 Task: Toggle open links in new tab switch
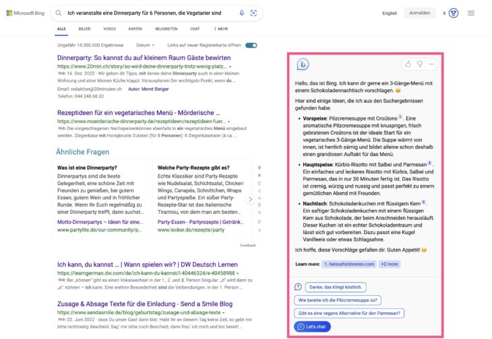[x=251, y=45]
